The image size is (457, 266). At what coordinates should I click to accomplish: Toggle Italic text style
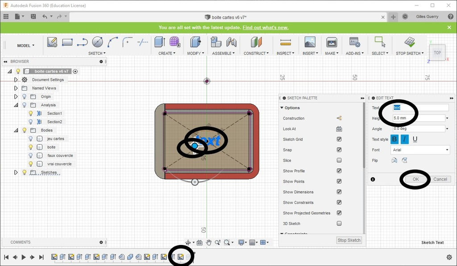405,139
